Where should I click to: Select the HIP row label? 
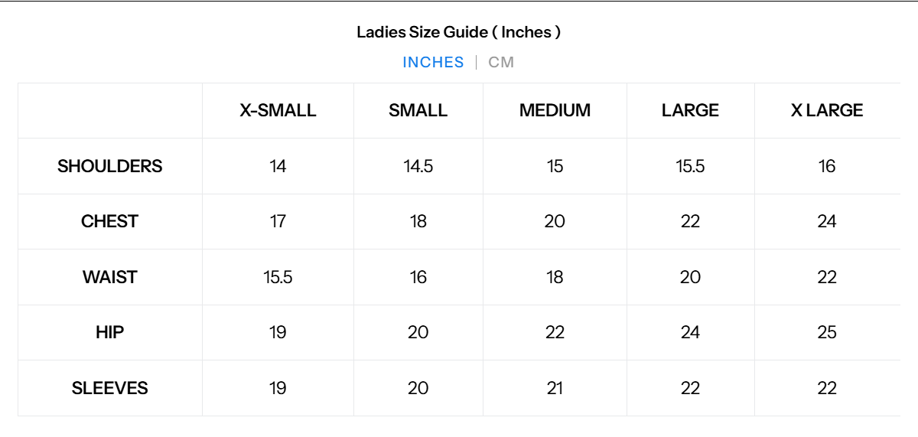[x=110, y=332]
